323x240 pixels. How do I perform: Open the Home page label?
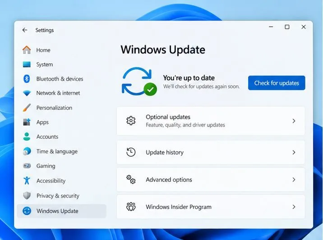click(43, 50)
